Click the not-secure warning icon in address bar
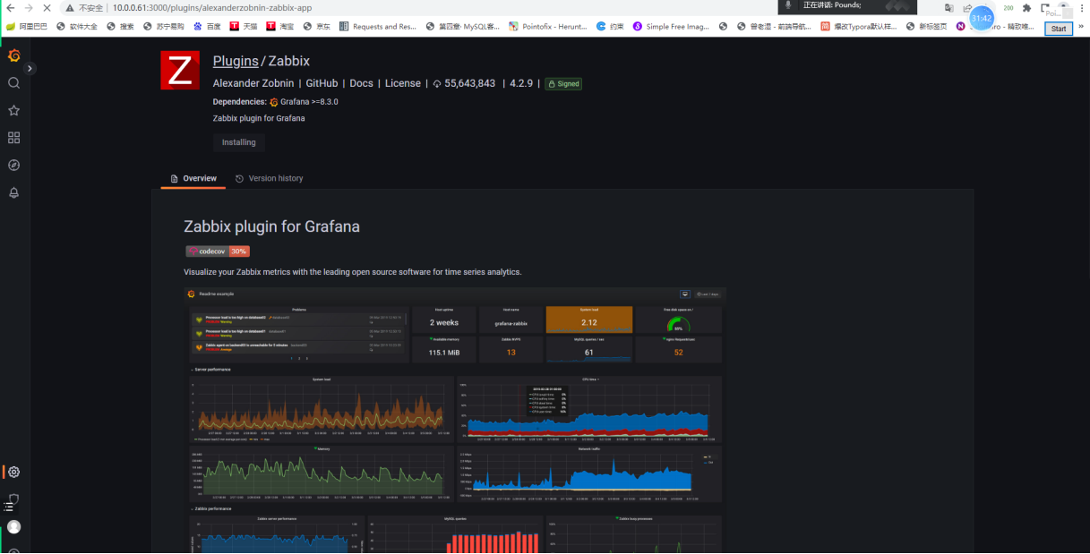Image resolution: width=1090 pixels, height=554 pixels. point(70,7)
